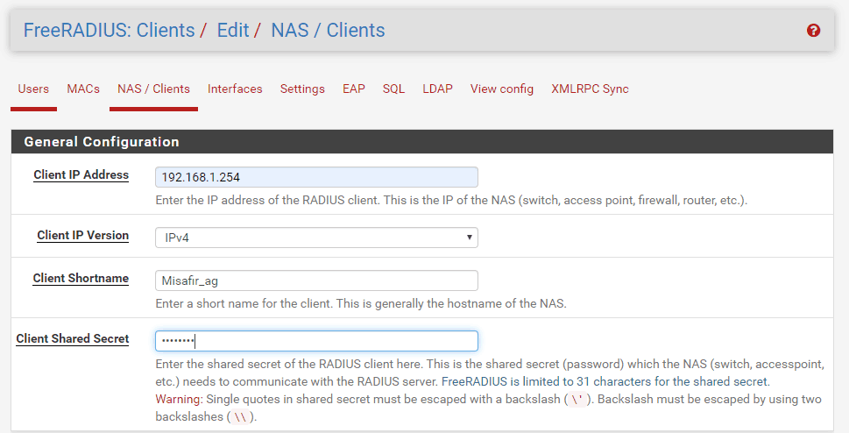Viewport: 849px width, 433px height.
Task: Open the Users tab
Action: (x=33, y=89)
